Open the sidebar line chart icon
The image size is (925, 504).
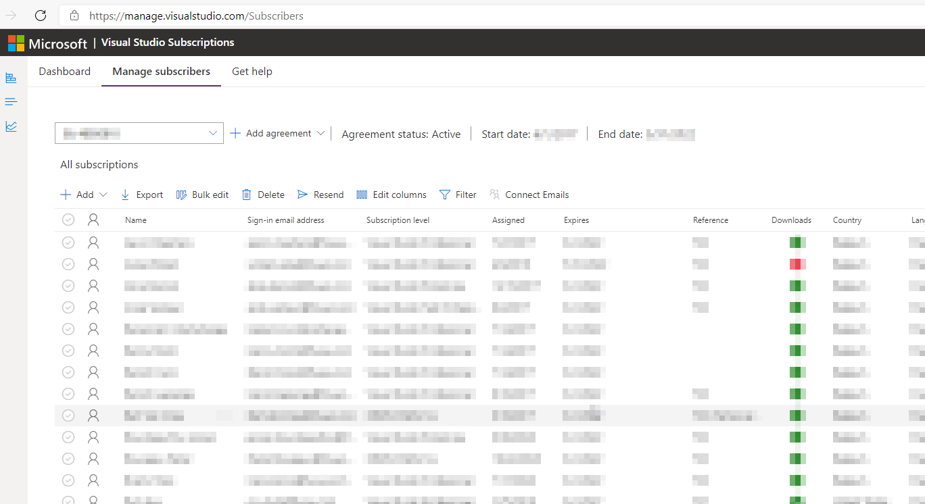[x=11, y=126]
